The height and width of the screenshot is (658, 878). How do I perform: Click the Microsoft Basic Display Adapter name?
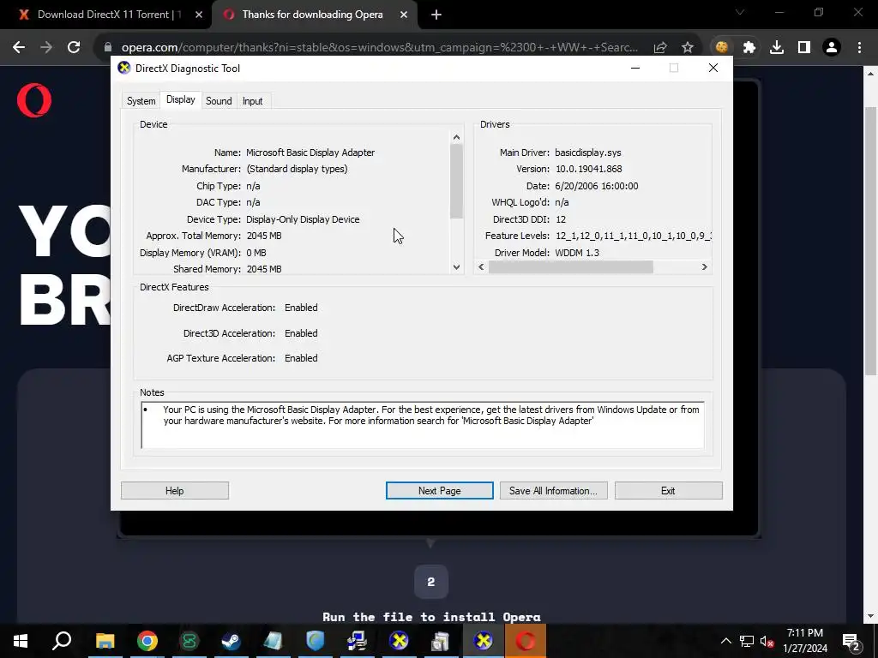[310, 153]
